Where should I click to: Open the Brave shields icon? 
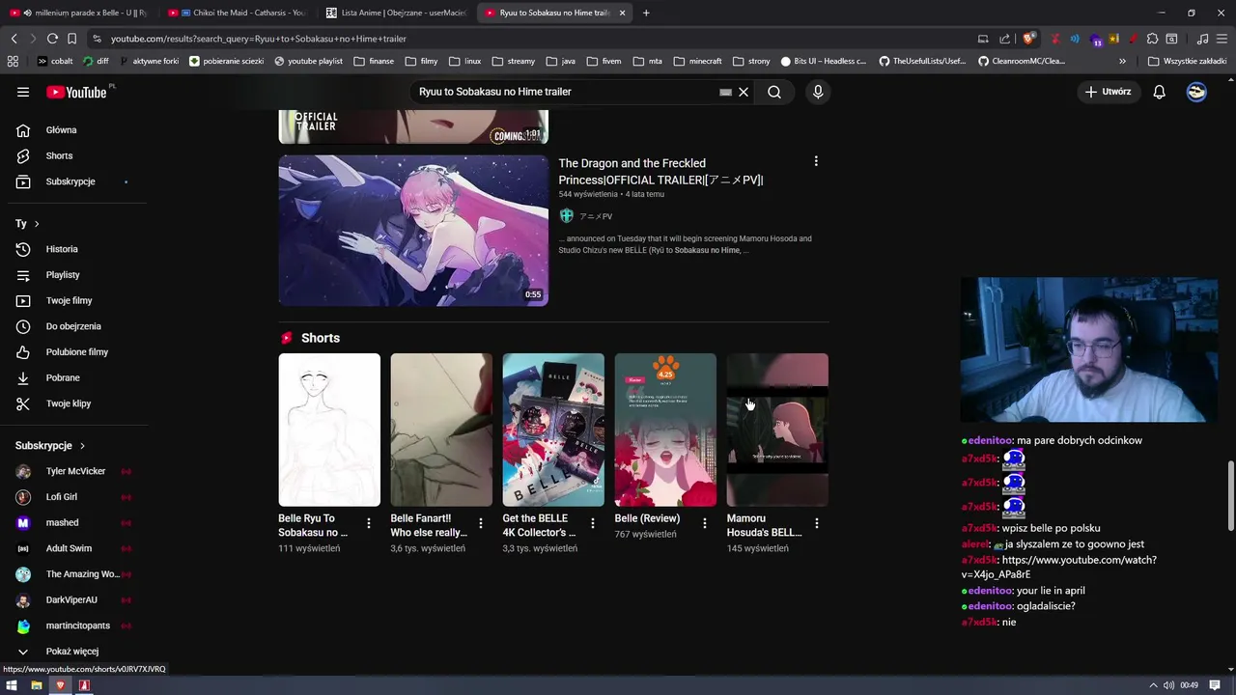[x=1029, y=39]
